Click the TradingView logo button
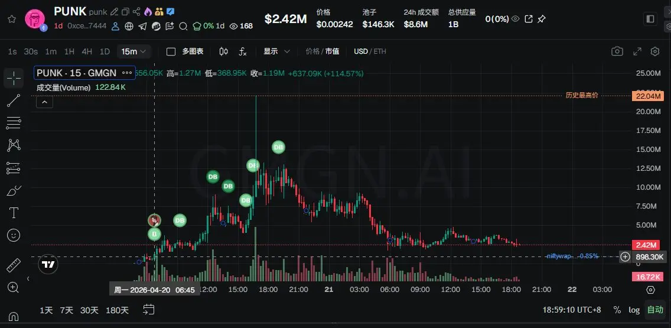671x328 pixels. pyautogui.click(x=48, y=265)
